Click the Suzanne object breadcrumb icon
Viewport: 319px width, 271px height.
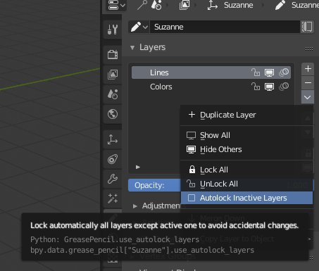pyautogui.click(x=213, y=5)
